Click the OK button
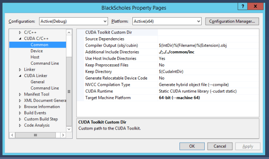This screenshot has width=269, height=159. 192,146
